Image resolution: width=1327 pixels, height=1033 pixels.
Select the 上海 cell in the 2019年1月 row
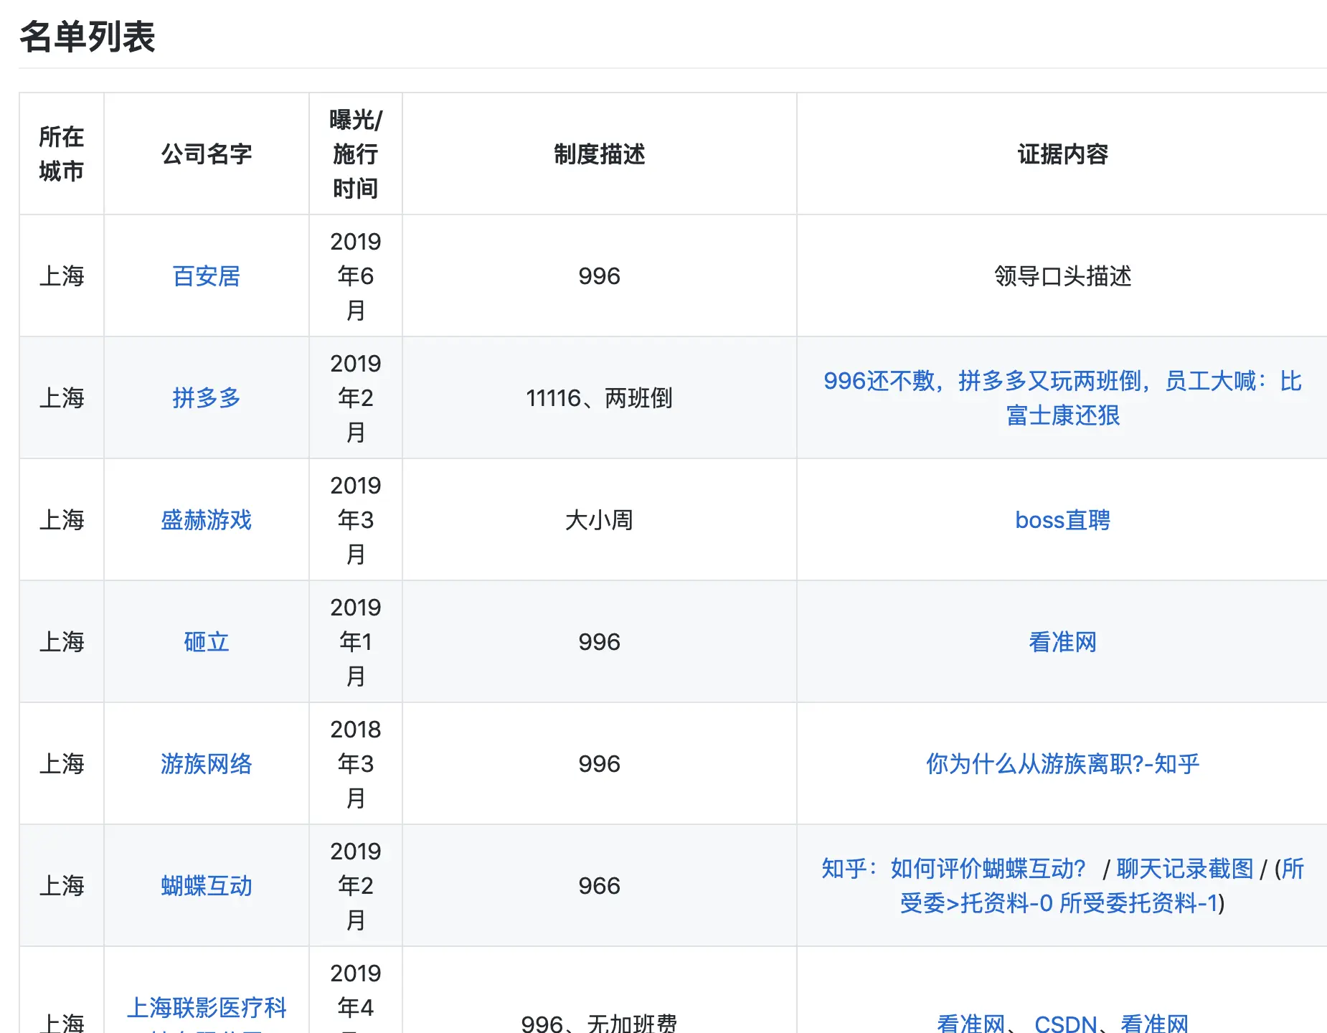click(62, 642)
